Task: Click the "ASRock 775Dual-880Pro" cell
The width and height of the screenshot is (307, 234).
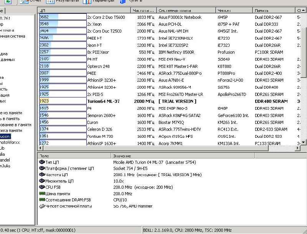Action: [180, 73]
